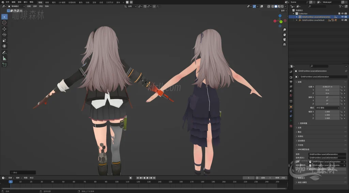This screenshot has width=349, height=193.
Task: Hide Collection using its eye icon
Action: (343, 14)
